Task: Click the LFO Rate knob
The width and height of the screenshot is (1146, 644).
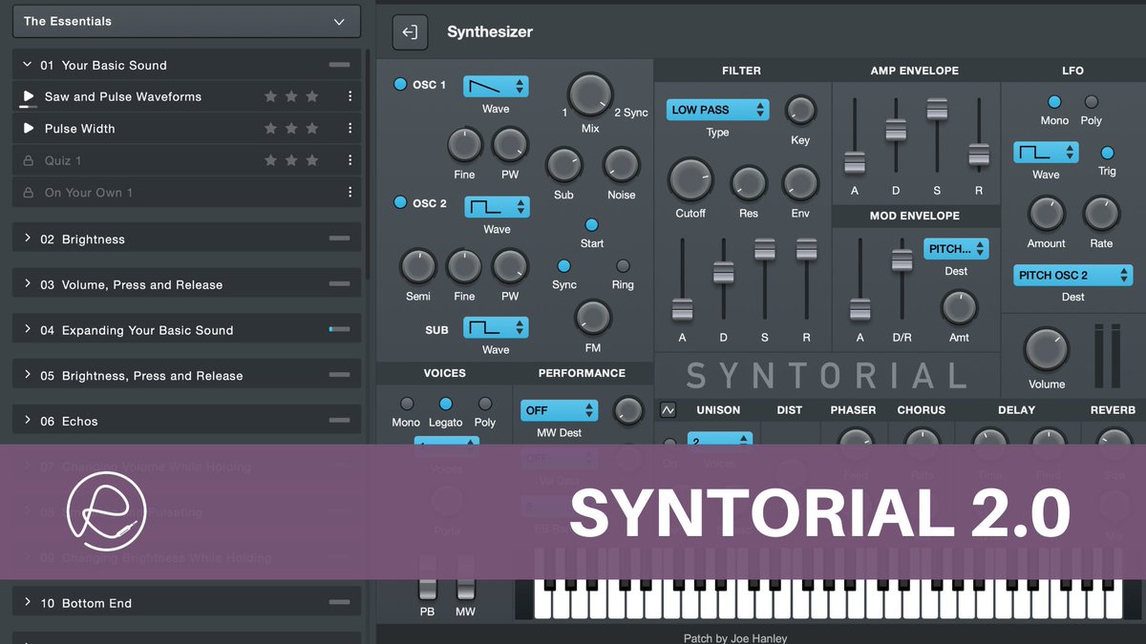Action: coord(1101,214)
